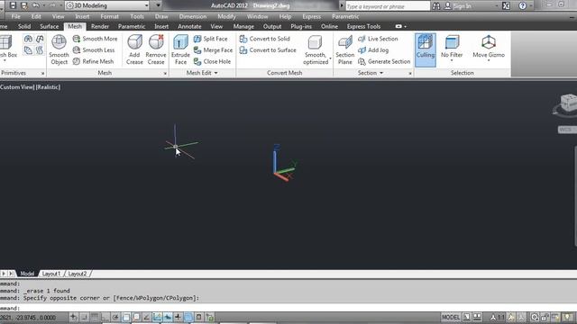Screen dimensions: 577x324
Task: Toggle Object Snap in status bar
Action: click(126, 317)
